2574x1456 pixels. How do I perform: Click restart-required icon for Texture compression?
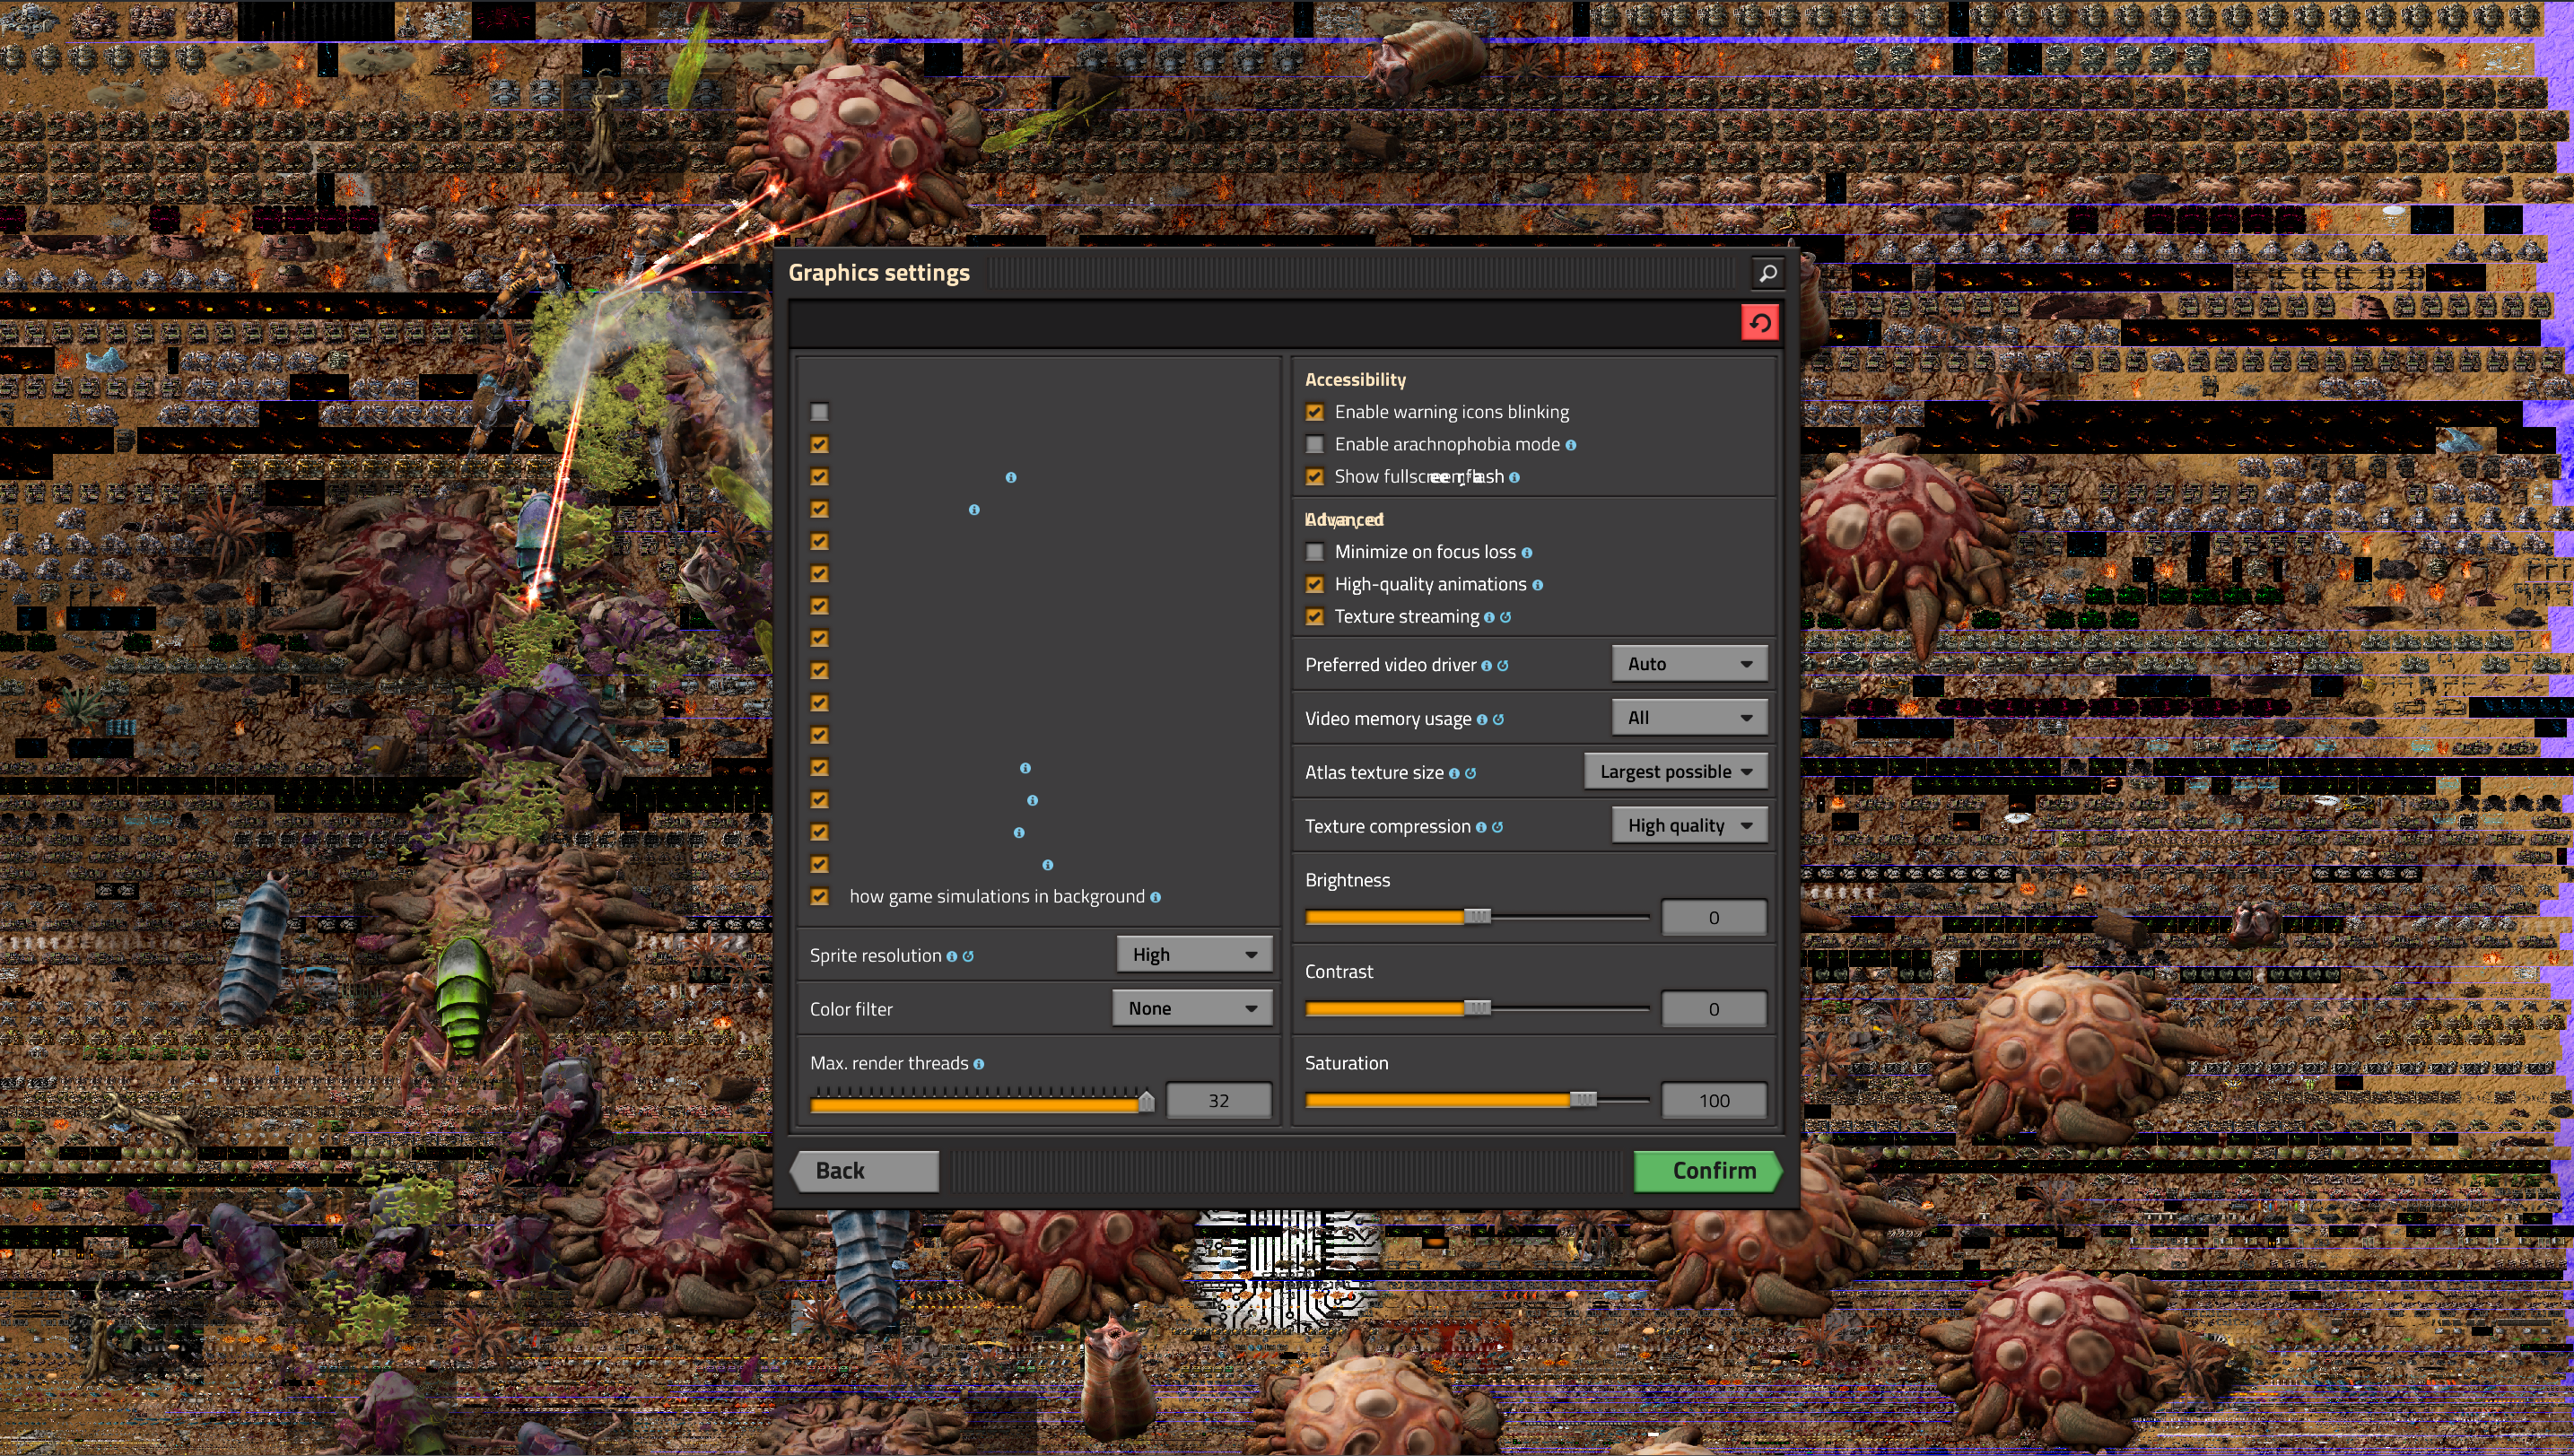pyautogui.click(x=1498, y=827)
